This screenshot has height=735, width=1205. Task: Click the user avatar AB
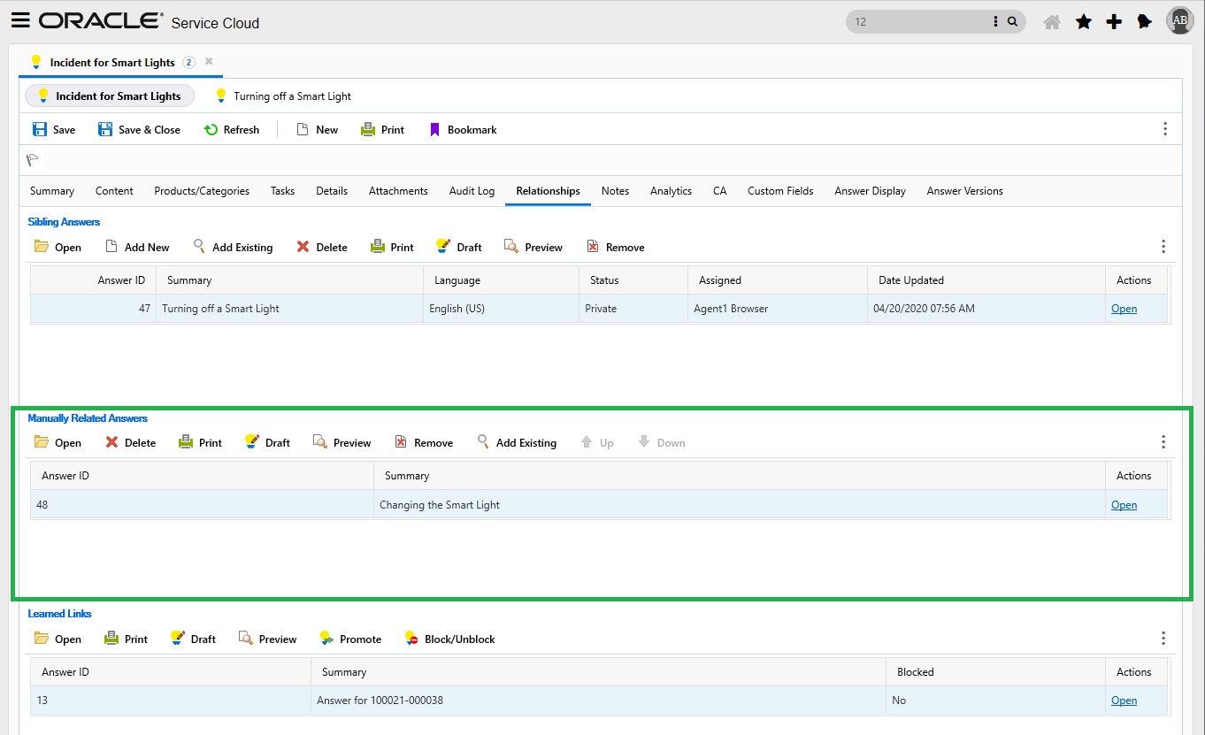(1180, 20)
